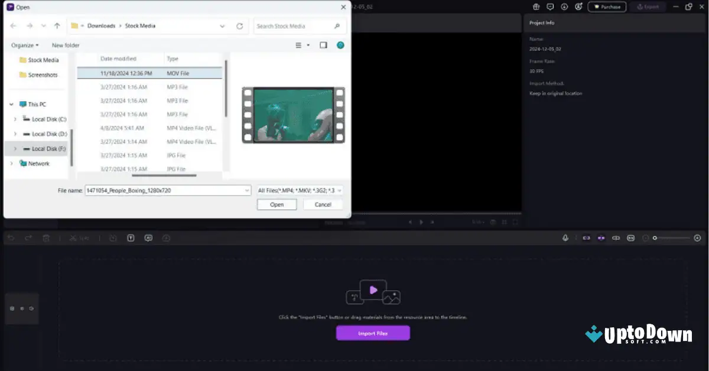Toggle snapping in the timeline toolbar
This screenshot has height=371, width=709.
[601, 238]
